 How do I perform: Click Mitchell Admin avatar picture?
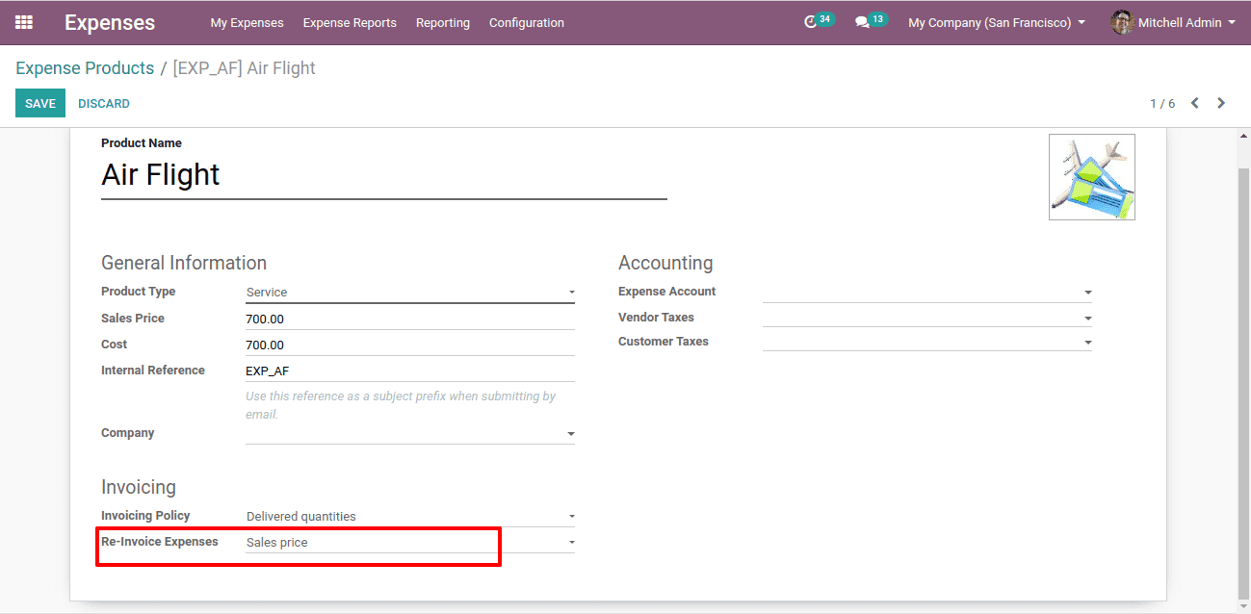pyautogui.click(x=1122, y=22)
